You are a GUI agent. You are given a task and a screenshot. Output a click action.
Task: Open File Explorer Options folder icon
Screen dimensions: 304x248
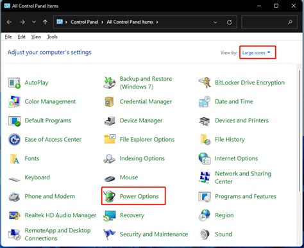110,139
